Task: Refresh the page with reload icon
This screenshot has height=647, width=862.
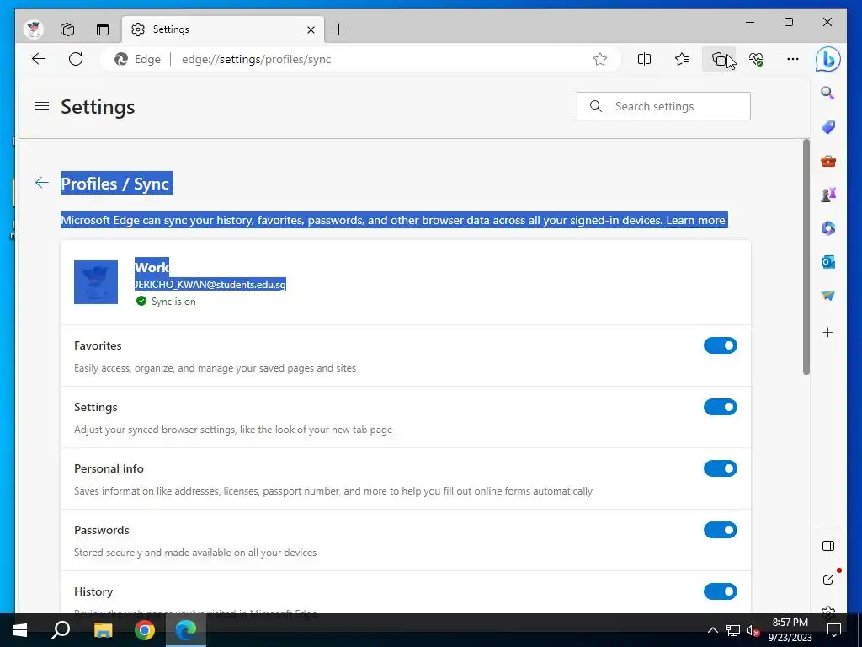Action: [x=76, y=59]
